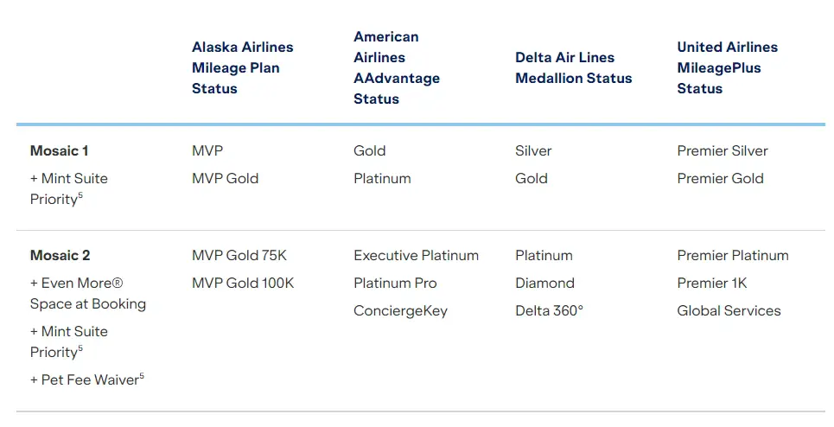This screenshot has height=427, width=834.
Task: Click the Even More Space at Booking text
Action: click(87, 293)
